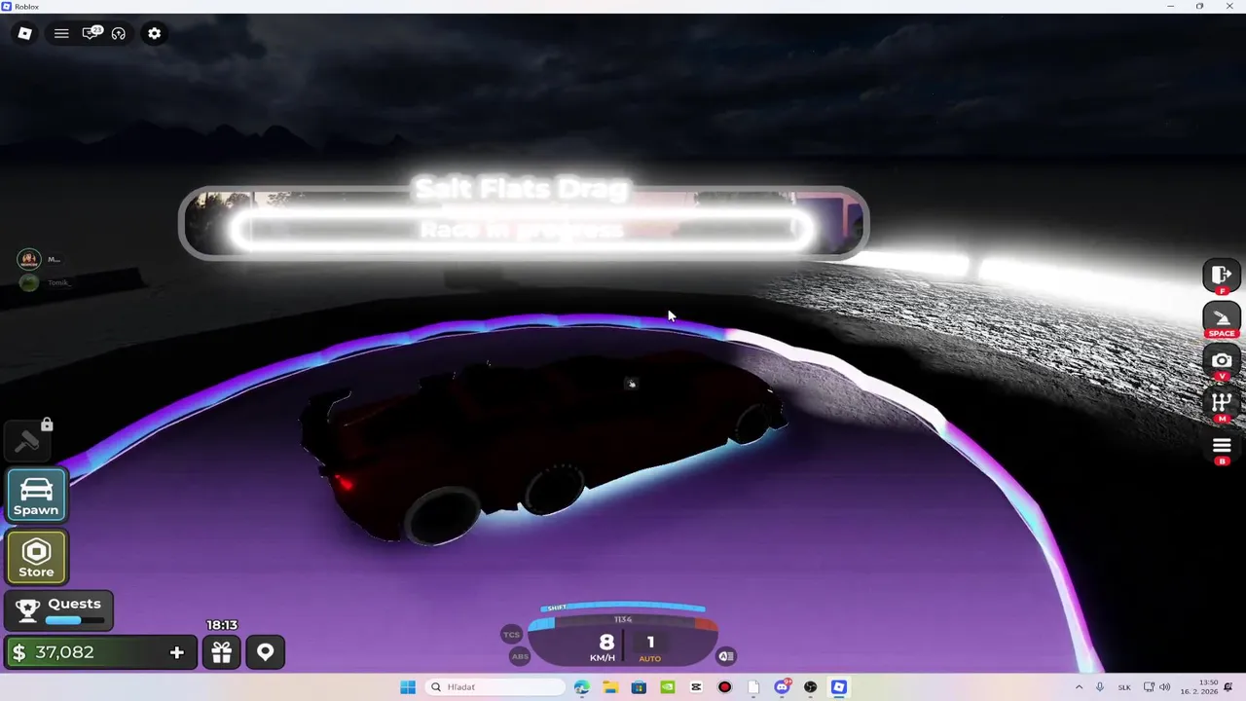Open the side menu icon labeled B
Screen dimensions: 1246x701
pos(1222,449)
